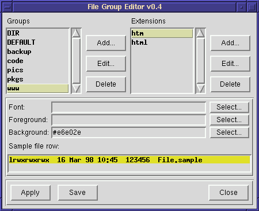
Task: Select the pkgs group
Action: point(37,79)
